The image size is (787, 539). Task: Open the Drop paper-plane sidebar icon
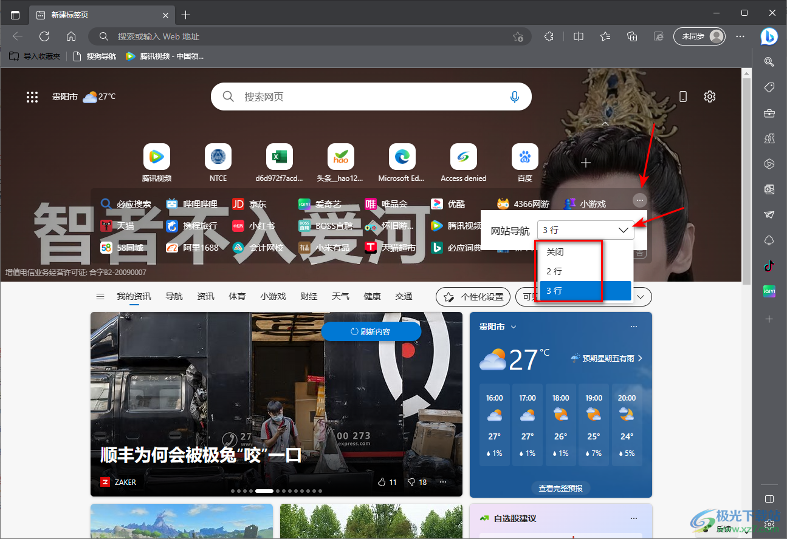[769, 215]
